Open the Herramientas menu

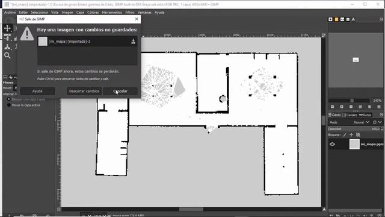point(112,12)
